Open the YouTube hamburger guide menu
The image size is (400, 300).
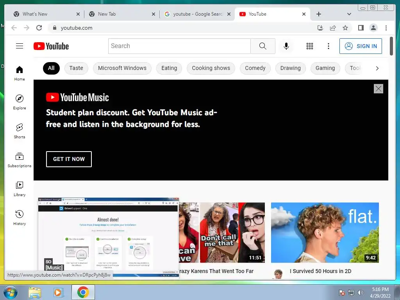click(20, 46)
